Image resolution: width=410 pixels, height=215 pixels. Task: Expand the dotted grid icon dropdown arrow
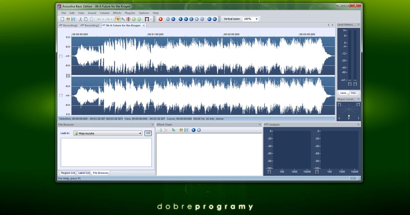151,19
